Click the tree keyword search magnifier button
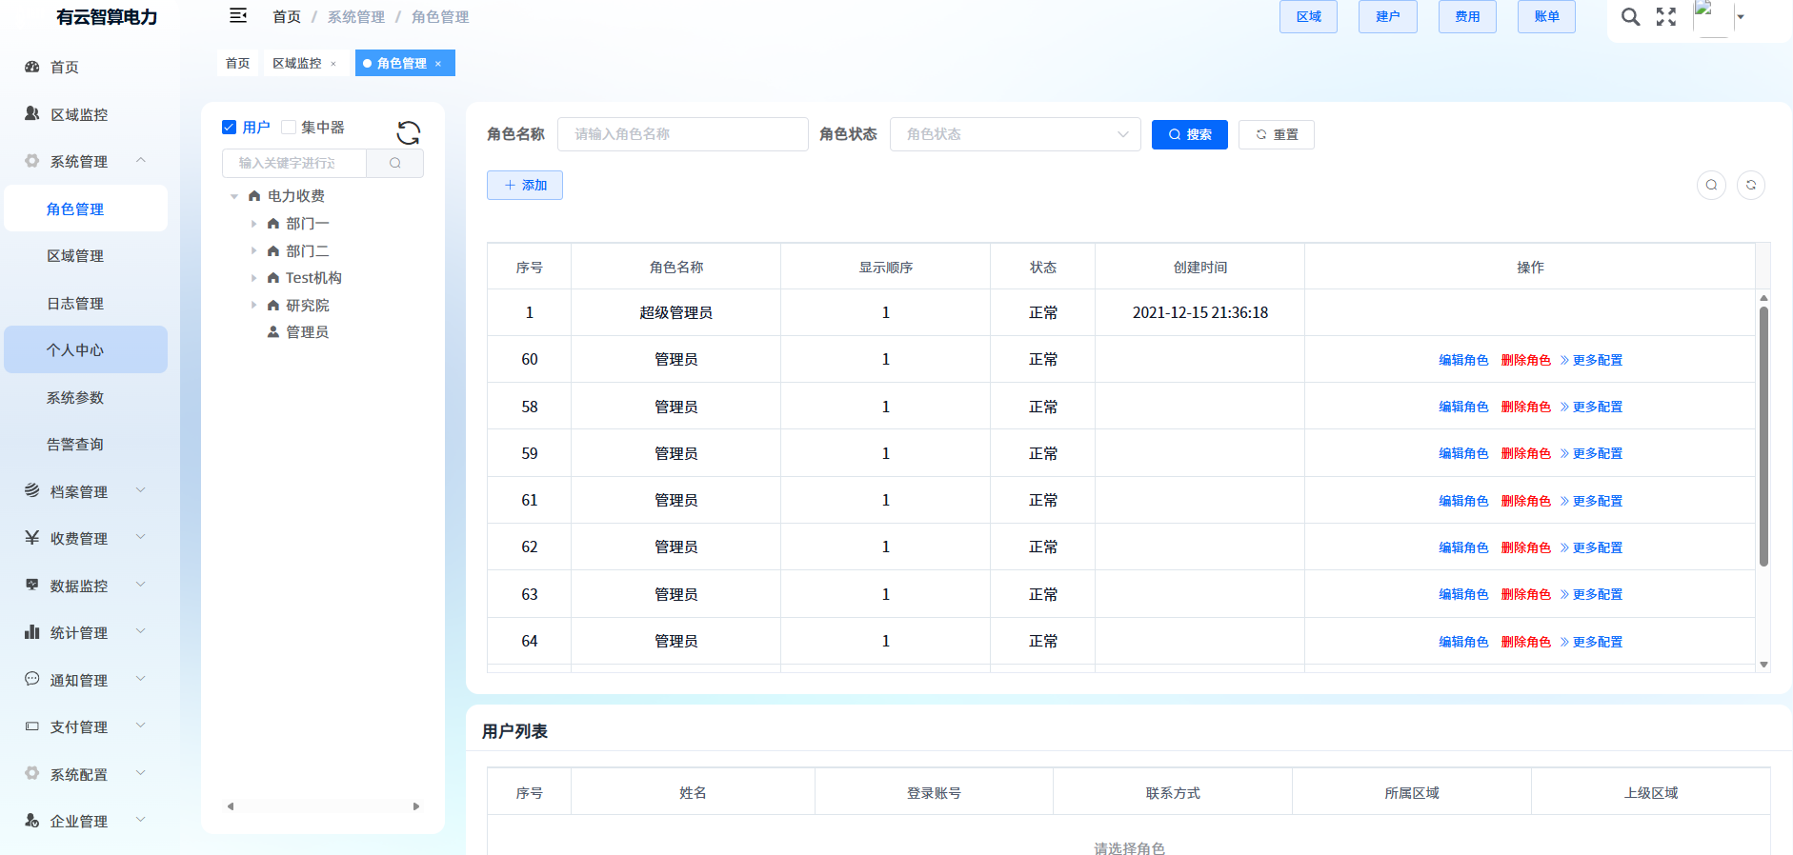The image size is (1793, 855). pyautogui.click(x=394, y=163)
